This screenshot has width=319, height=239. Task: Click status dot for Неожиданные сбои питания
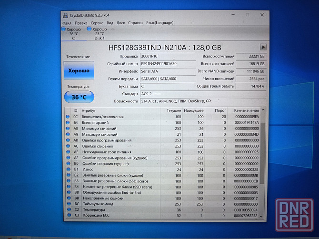pos(68,152)
